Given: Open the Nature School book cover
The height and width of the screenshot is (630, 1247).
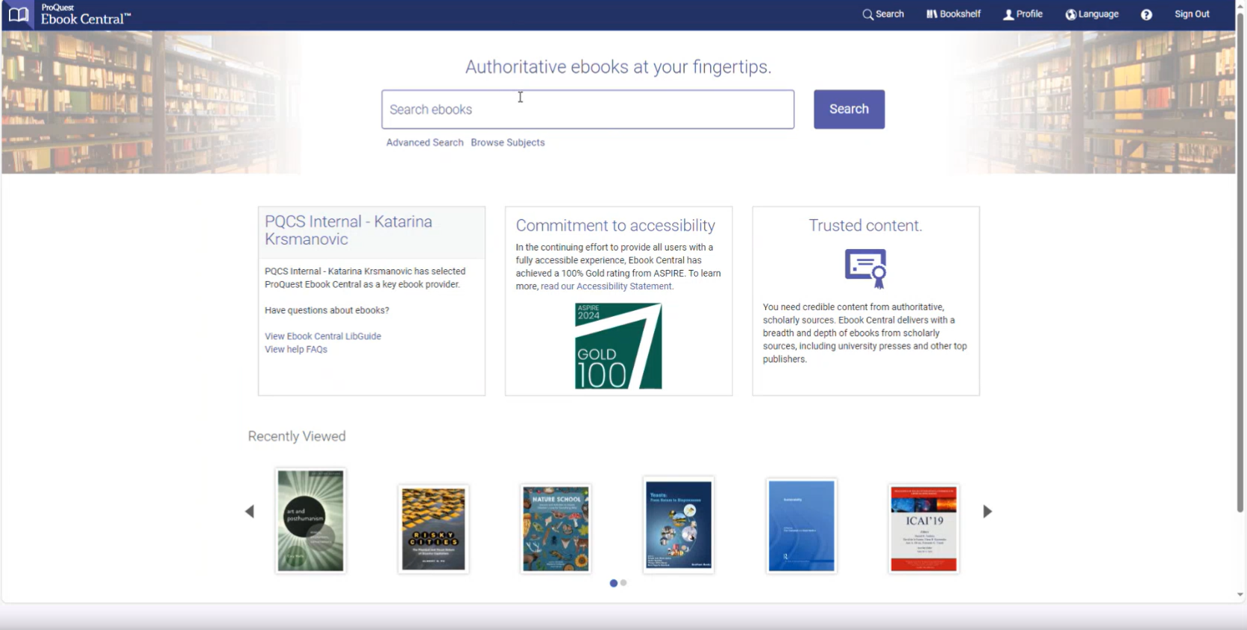Looking at the screenshot, I should 556,529.
